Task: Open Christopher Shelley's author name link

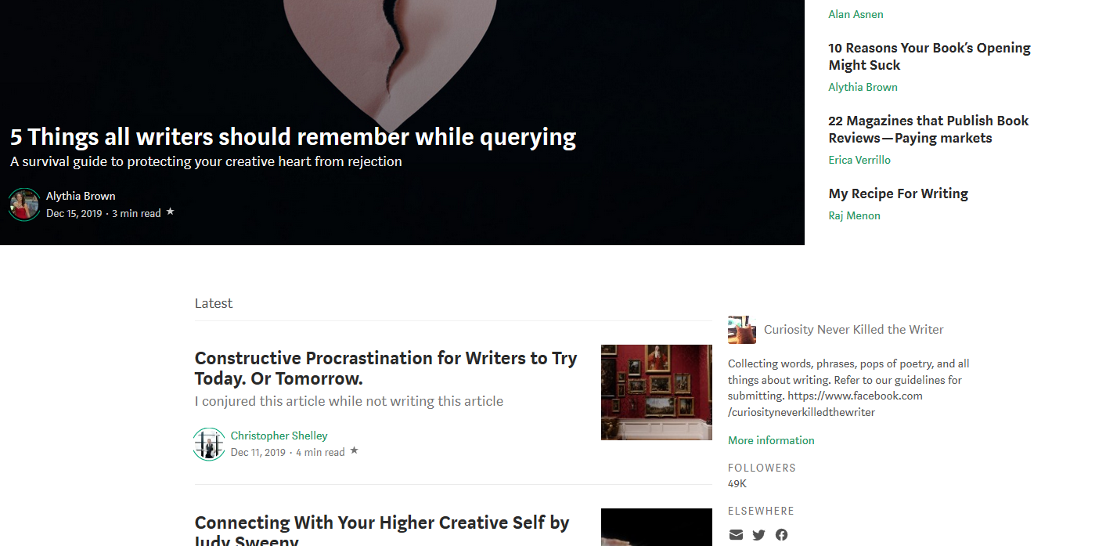Action: point(279,436)
